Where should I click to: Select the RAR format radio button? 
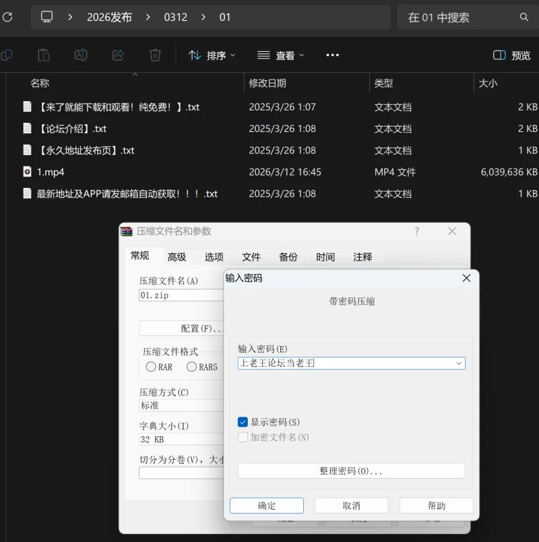(151, 367)
